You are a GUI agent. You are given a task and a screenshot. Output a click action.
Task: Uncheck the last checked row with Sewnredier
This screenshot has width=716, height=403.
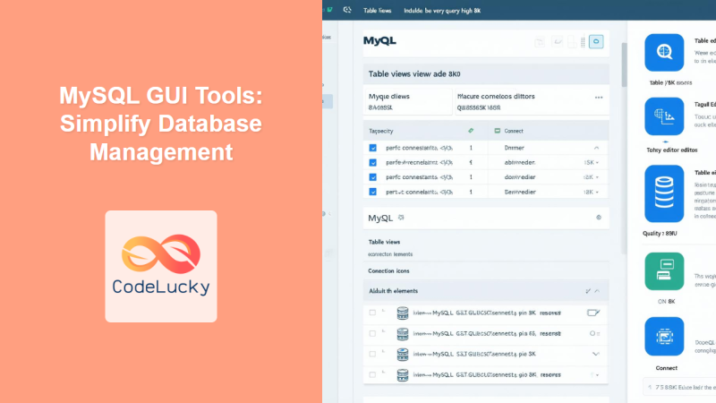coord(373,192)
